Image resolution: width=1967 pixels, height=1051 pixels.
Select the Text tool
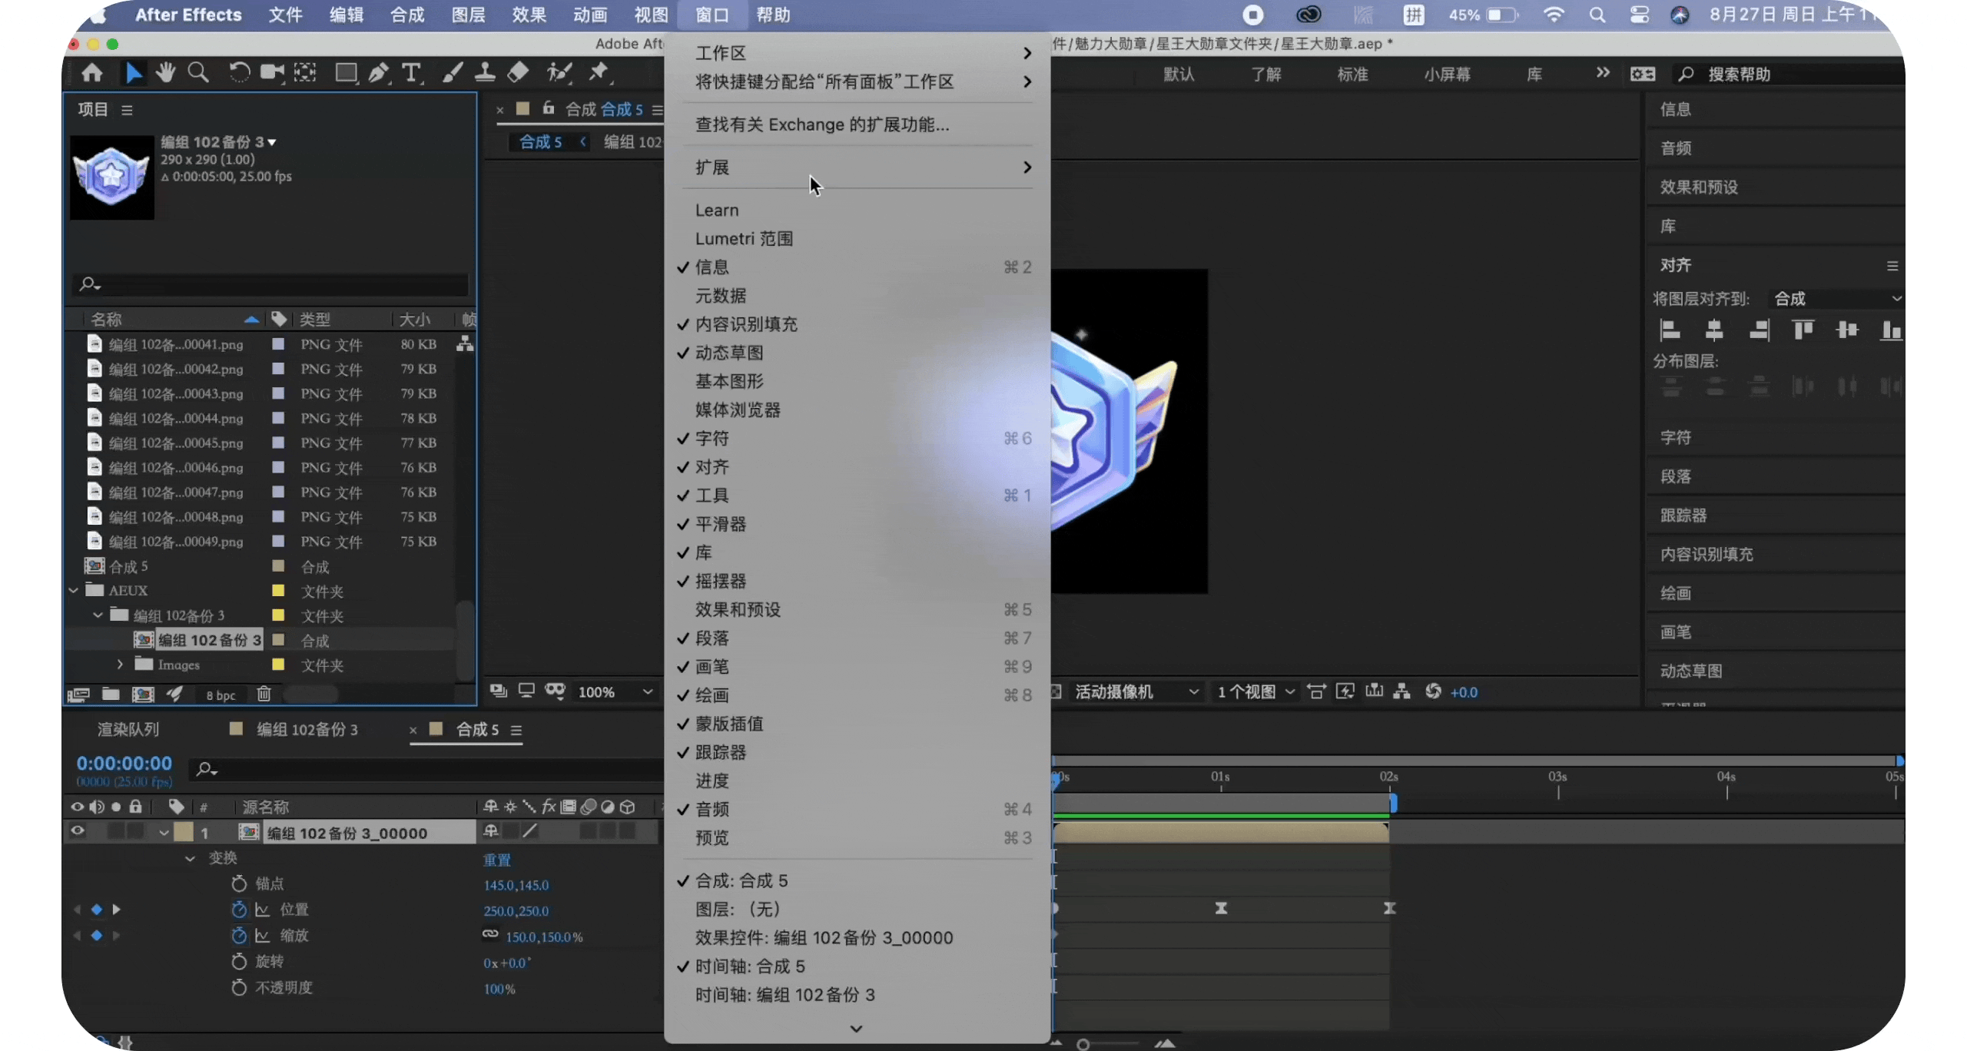point(413,73)
